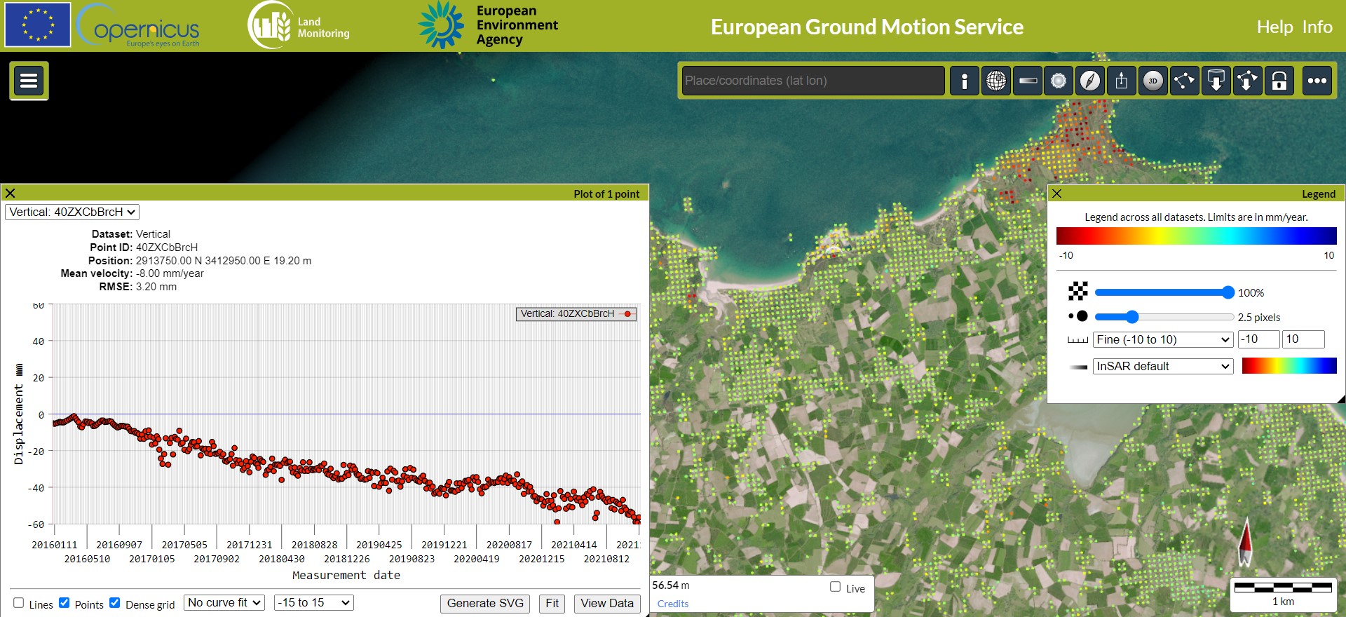
Task: Click the download polygon selection icon
Action: [x=1247, y=81]
